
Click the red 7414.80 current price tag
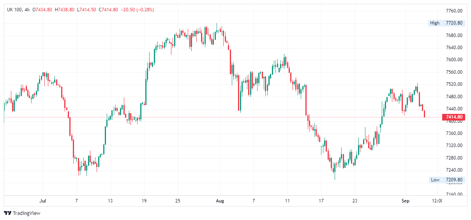[x=454, y=117]
